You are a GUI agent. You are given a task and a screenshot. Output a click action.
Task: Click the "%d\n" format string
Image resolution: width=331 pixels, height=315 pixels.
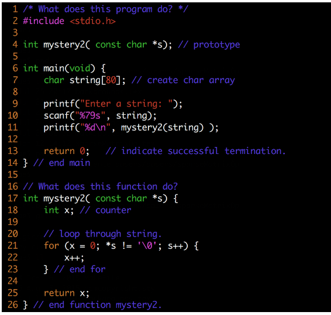(x=95, y=128)
